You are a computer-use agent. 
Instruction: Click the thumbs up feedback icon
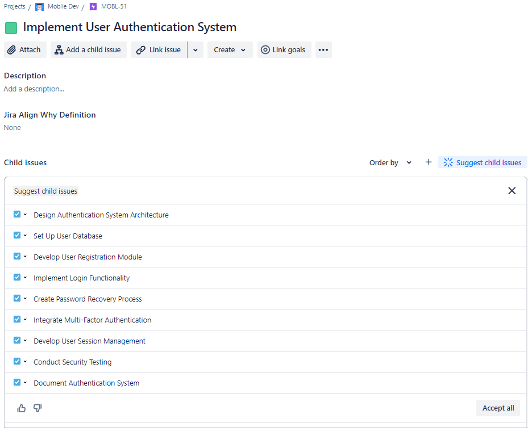(x=22, y=408)
